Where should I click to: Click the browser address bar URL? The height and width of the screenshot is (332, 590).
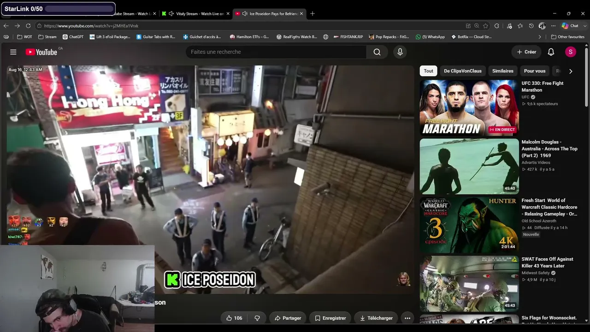91,26
